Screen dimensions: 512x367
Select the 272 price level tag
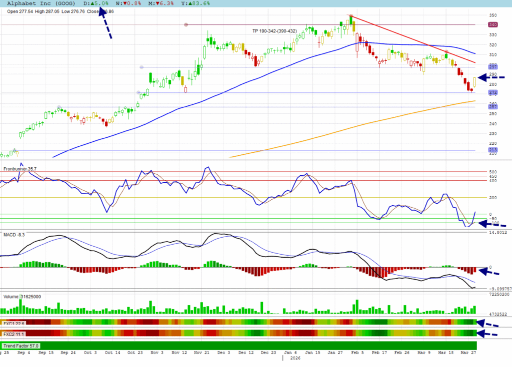(x=492, y=93)
